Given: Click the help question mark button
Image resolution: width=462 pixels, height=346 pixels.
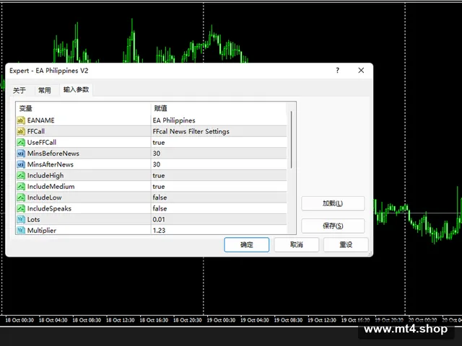Looking at the screenshot, I should [x=338, y=71].
